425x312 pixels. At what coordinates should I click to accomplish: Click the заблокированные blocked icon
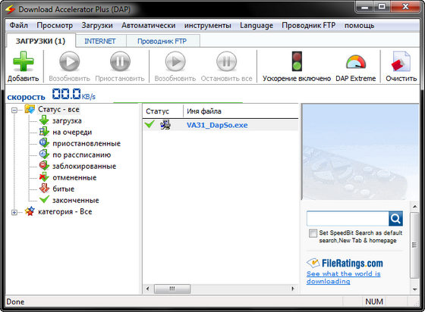click(44, 166)
